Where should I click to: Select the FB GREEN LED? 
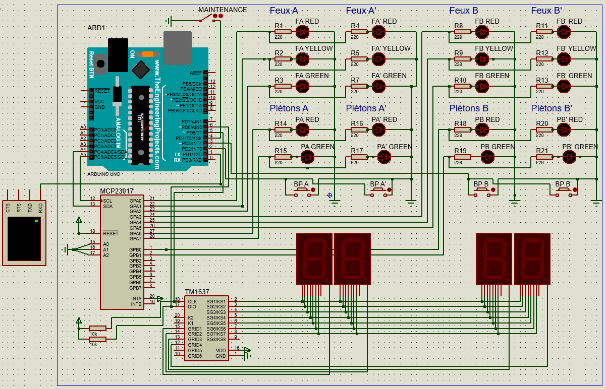(482, 87)
